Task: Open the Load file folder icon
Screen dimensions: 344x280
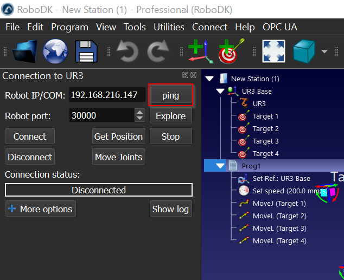Action: coord(24,51)
